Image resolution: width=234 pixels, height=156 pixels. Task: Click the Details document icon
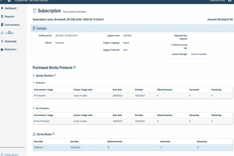tap(34, 28)
